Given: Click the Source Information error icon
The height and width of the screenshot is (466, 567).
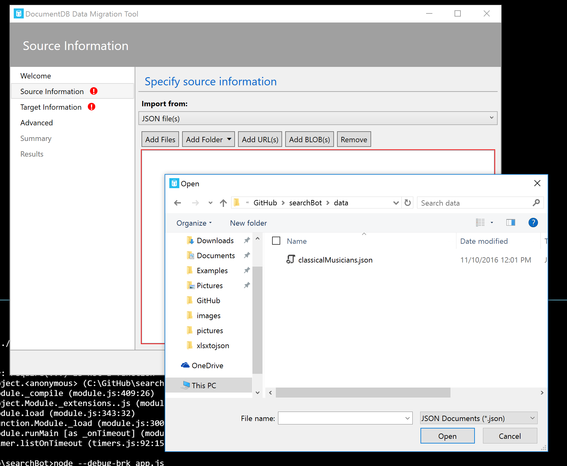Looking at the screenshot, I should point(94,91).
